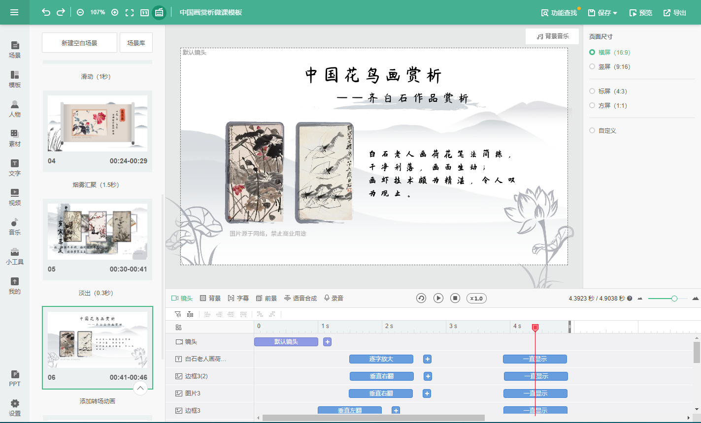Screen dimensions: 701x423
Task: Add animation after 逐字放大 in text row
Action: coord(428,359)
